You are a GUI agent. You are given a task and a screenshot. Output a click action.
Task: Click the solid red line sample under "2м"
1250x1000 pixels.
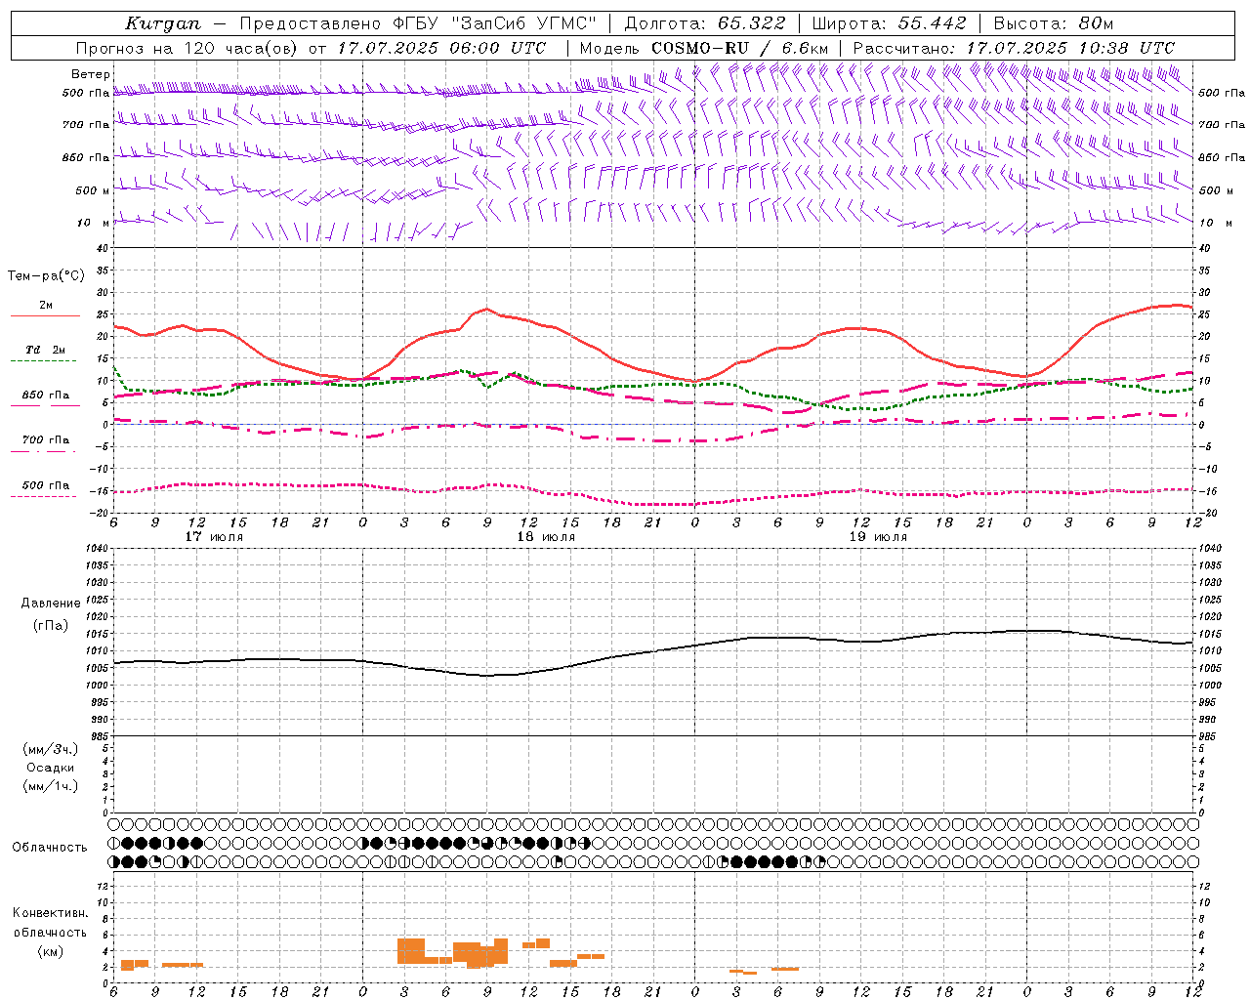click(x=44, y=316)
